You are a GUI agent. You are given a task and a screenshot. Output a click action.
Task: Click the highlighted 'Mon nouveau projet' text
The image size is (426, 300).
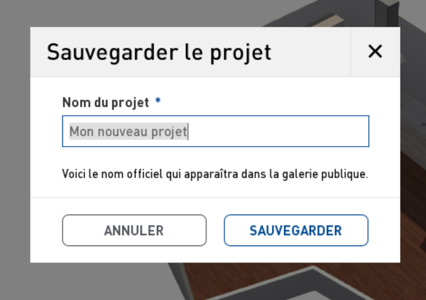click(128, 132)
